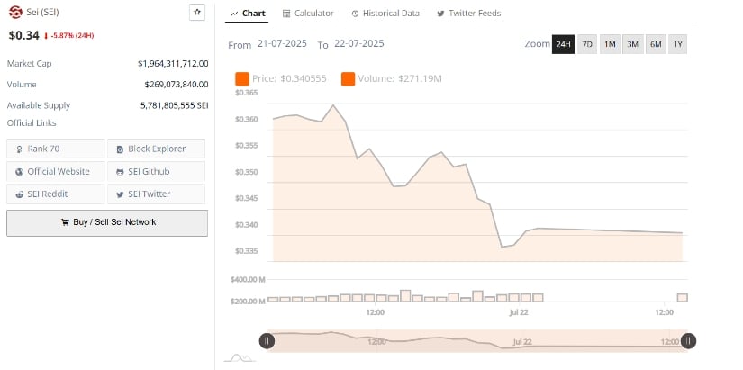Click the Chart tab line icon

(234, 14)
